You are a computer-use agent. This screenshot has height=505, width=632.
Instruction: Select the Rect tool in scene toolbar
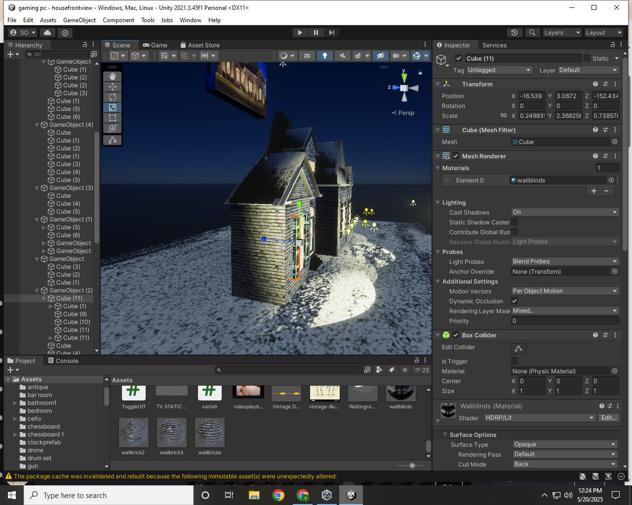tap(113, 118)
